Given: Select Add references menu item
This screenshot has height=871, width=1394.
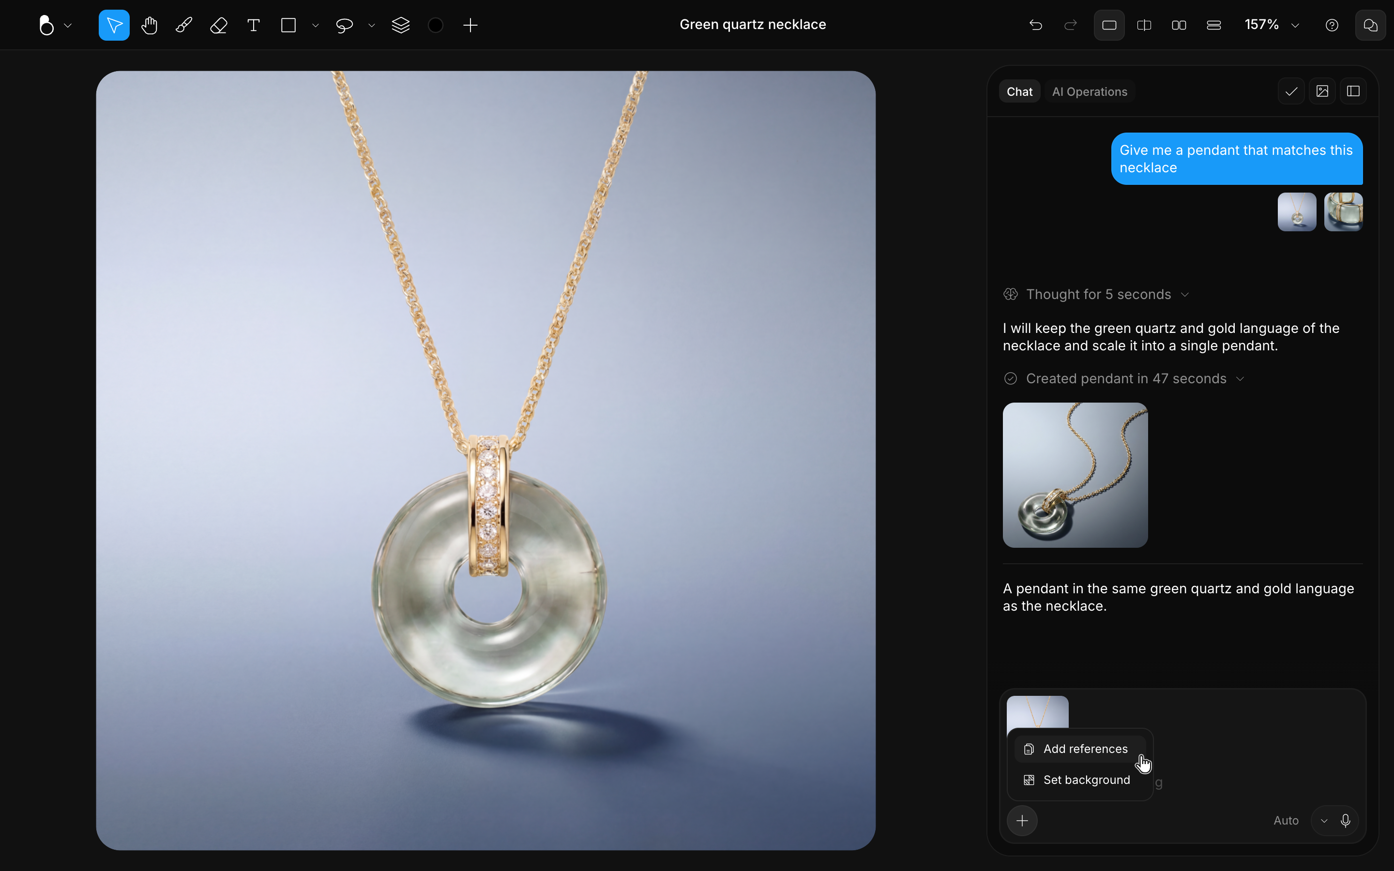Looking at the screenshot, I should point(1079,749).
